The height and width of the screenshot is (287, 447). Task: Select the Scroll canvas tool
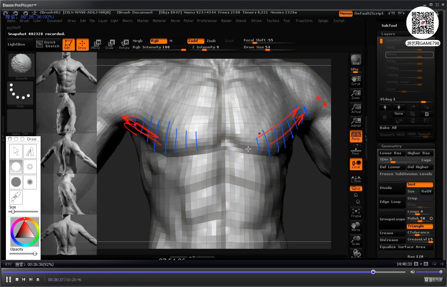pos(356,80)
